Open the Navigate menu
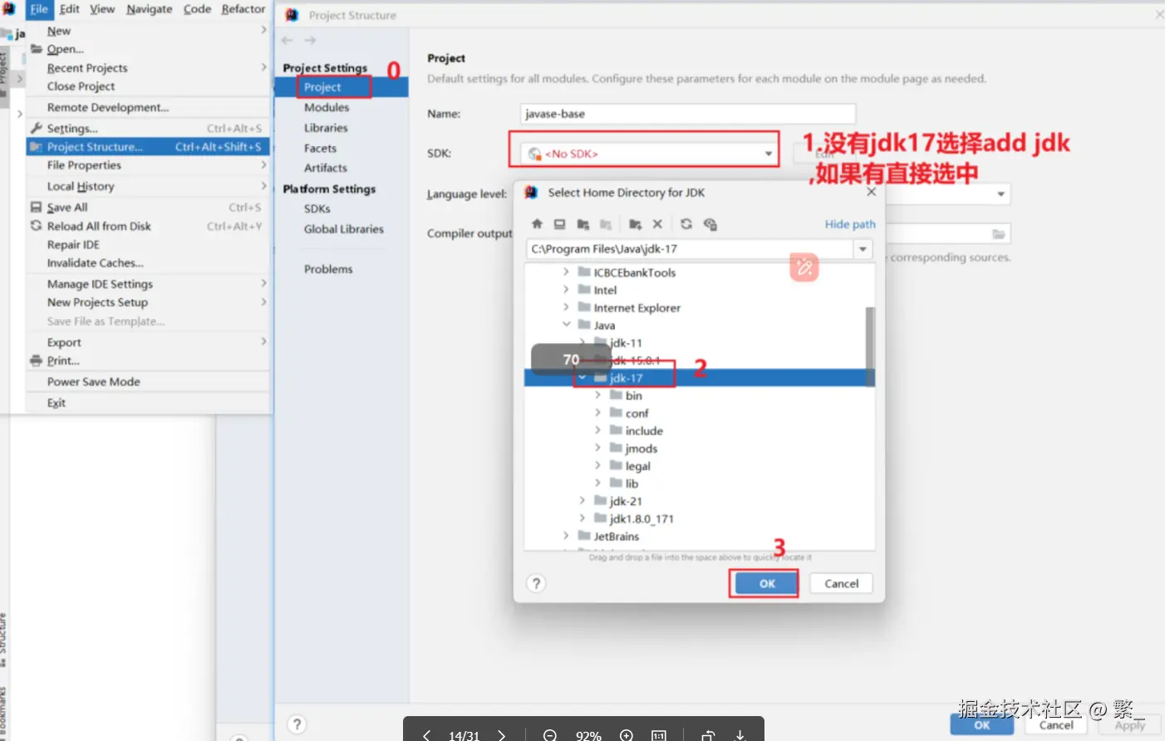Image resolution: width=1165 pixels, height=741 pixels. [x=150, y=9]
